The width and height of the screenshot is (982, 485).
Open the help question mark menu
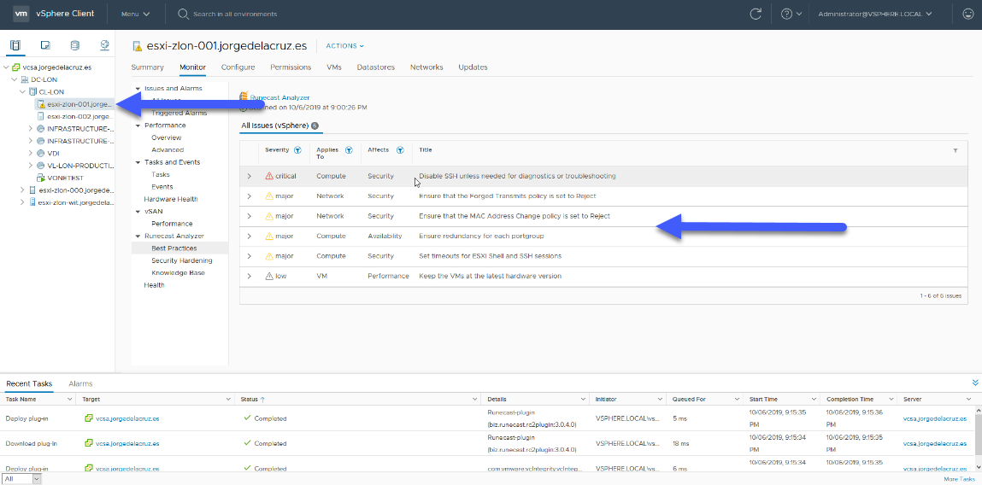click(791, 14)
